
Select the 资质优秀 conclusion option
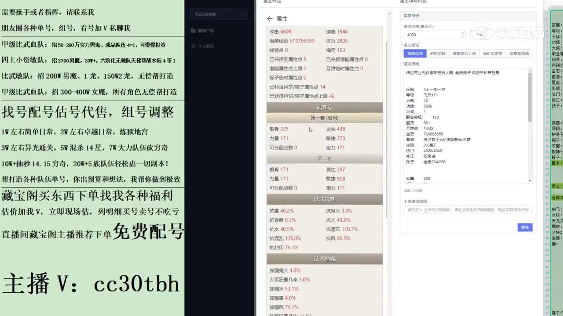coord(415,54)
